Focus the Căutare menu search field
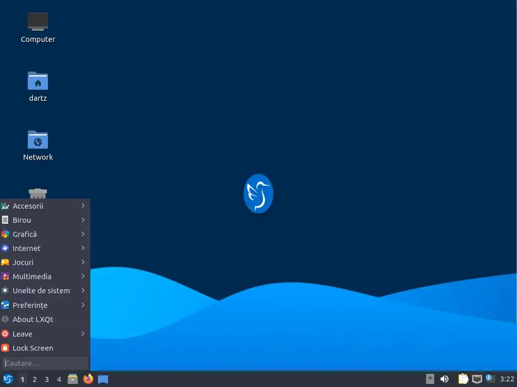The image size is (517, 387). click(45, 363)
